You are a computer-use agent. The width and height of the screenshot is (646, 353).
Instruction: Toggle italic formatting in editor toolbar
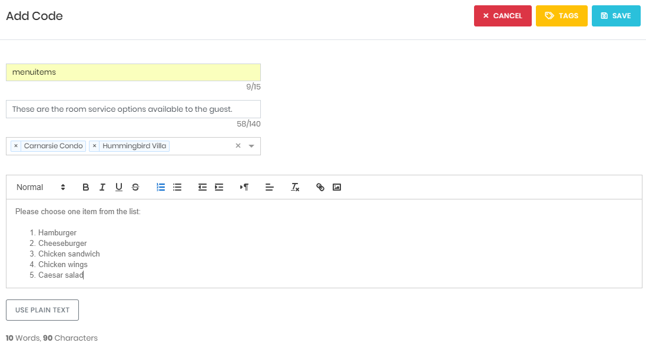[102, 187]
